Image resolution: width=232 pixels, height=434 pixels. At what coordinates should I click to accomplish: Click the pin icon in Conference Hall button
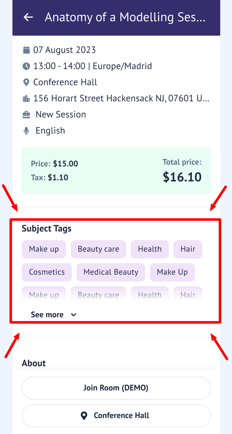[x=84, y=416]
